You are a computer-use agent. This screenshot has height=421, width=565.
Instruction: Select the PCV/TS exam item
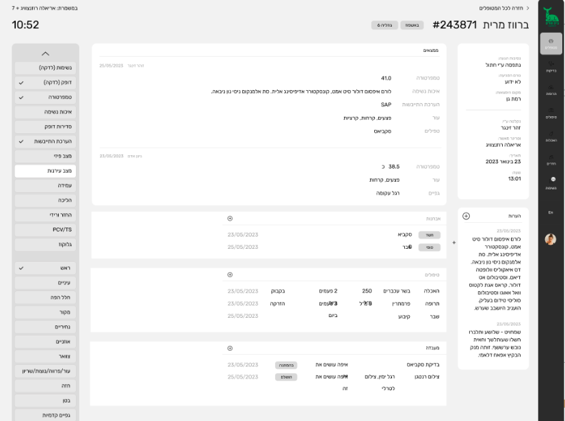point(45,230)
